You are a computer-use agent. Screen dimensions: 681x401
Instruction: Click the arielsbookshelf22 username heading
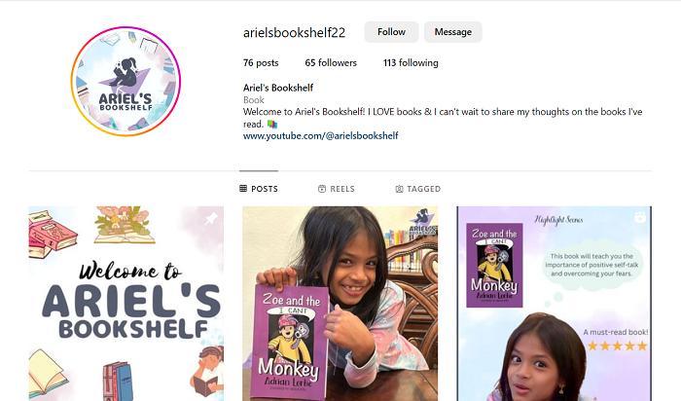294,32
